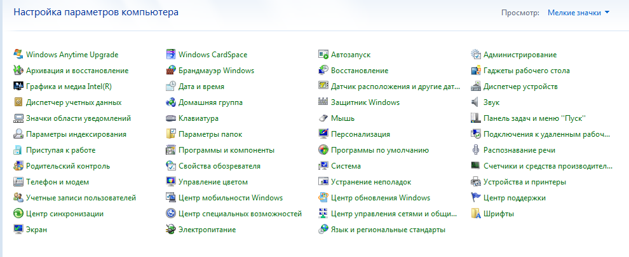Viewport: 629px width, 257px height.
Task: Click the Устройства и принтеры icon
Action: pos(476,181)
